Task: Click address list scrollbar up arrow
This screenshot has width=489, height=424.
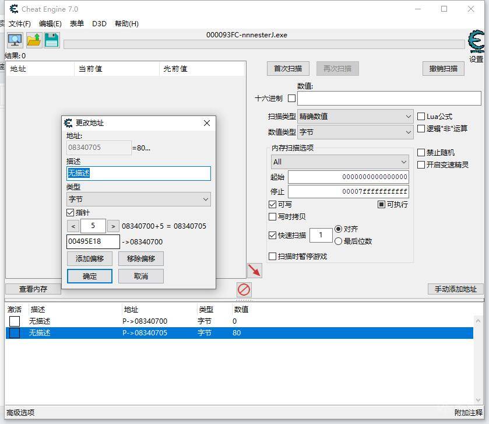Action: [x=478, y=320]
